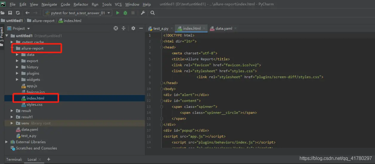Hide the Project tool window
The height and width of the screenshot is (164, 375).
coord(141,28)
